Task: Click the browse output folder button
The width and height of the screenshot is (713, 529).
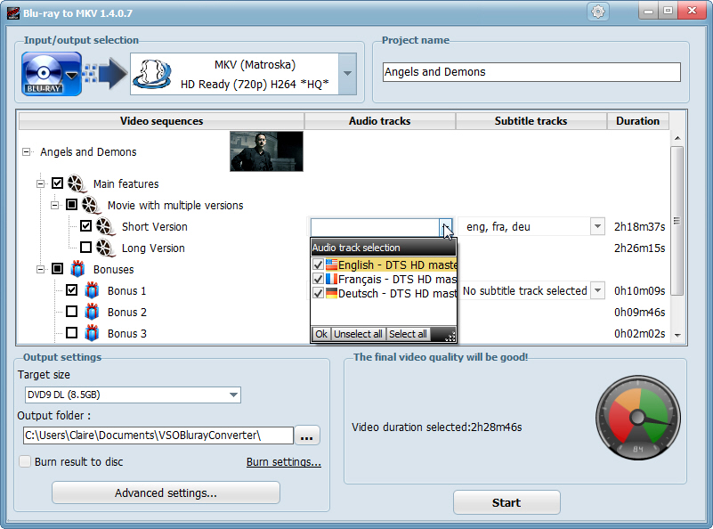Action: (x=307, y=435)
